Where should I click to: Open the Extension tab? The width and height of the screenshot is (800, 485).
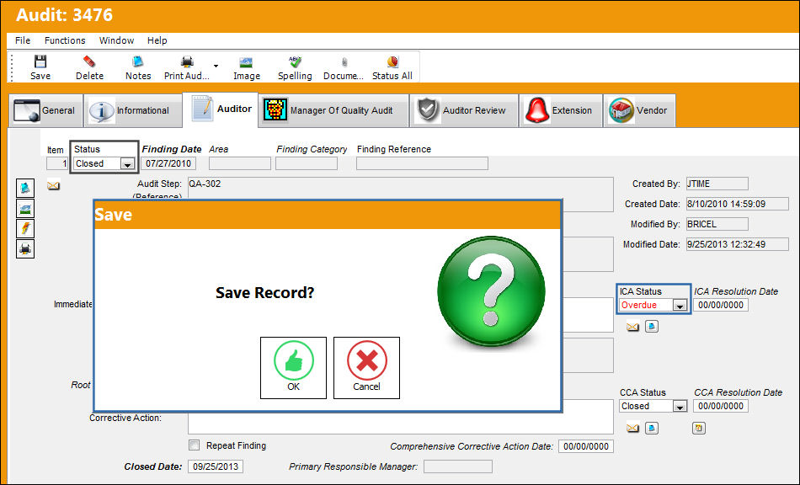click(561, 110)
